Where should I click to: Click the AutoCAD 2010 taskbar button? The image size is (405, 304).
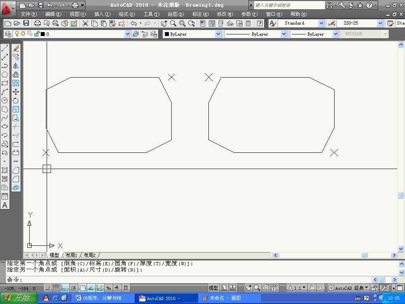point(167,298)
